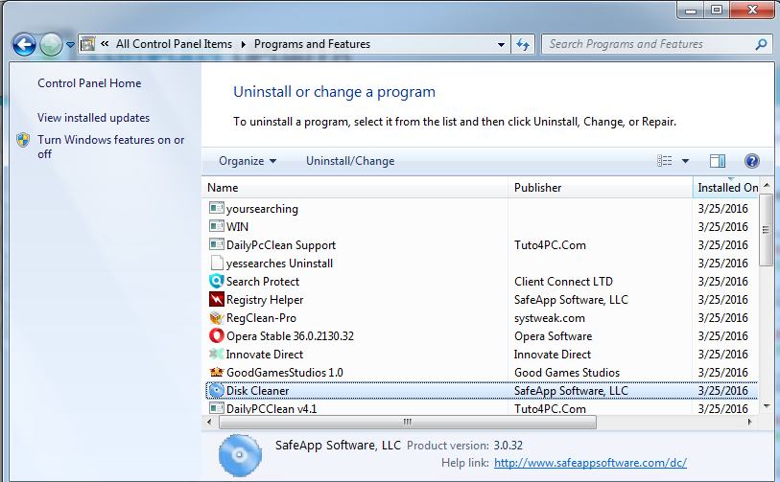Click the RegClean-Pro program icon
This screenshot has width=780, height=482.
point(216,318)
